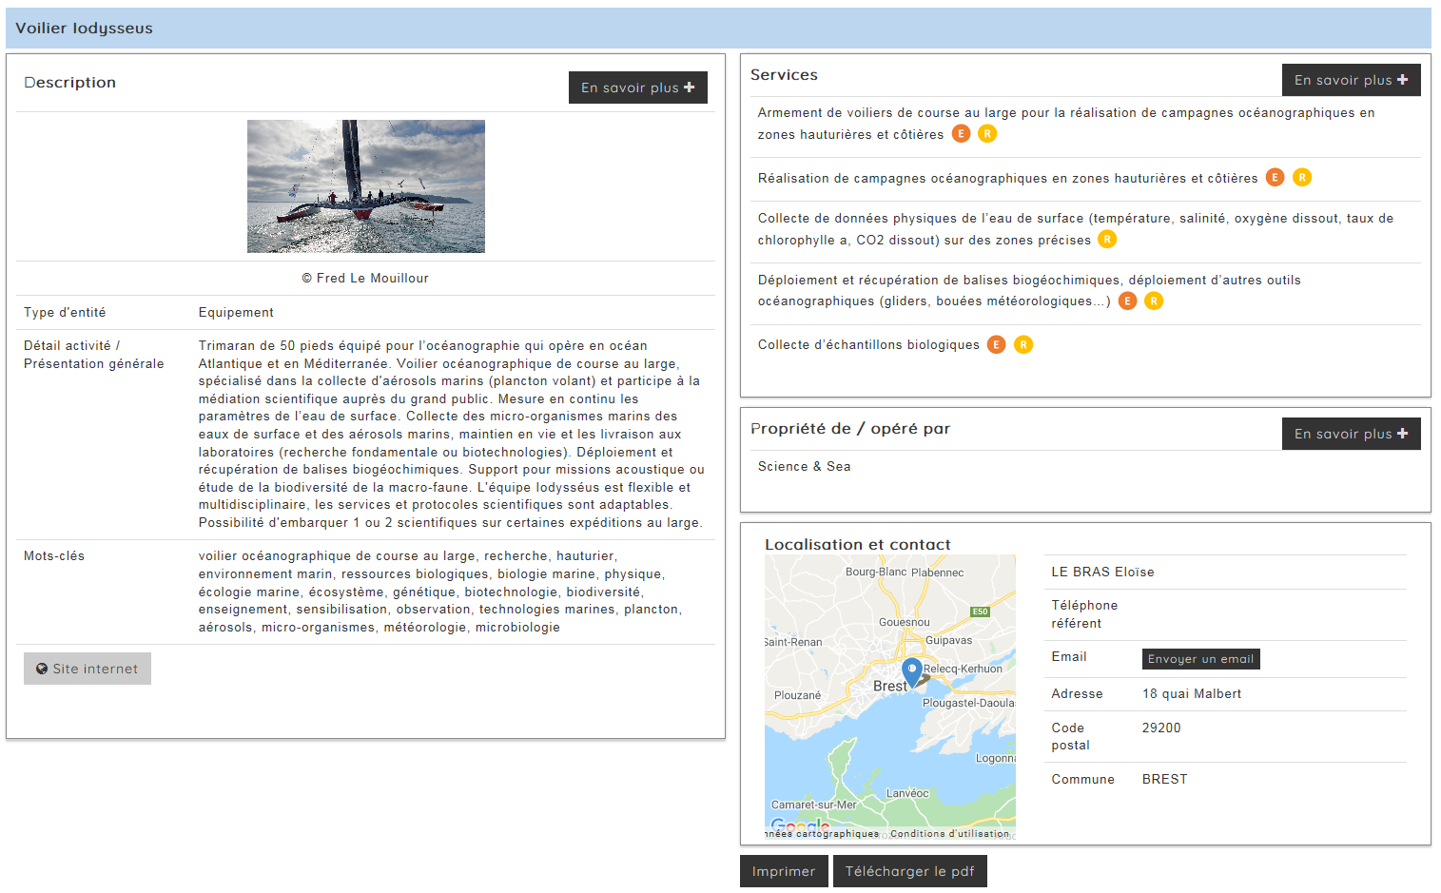Image resolution: width=1441 pixels, height=893 pixels.
Task: Visit the "Site internet" button
Action: [88, 669]
